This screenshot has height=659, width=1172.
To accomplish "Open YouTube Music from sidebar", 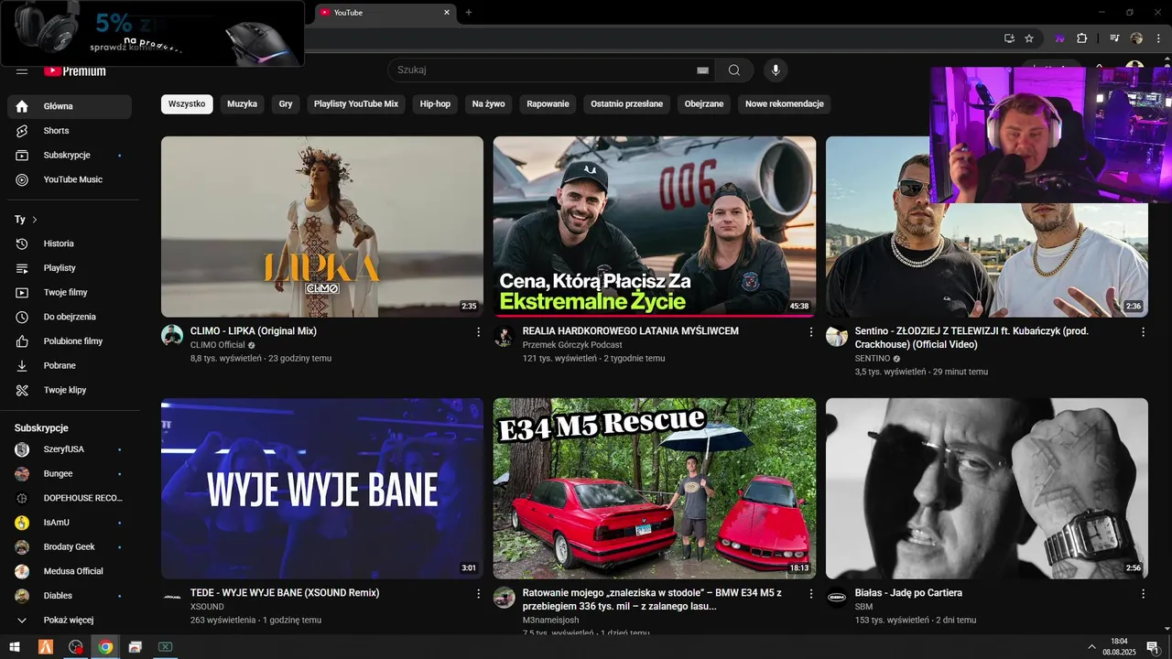I will [x=70, y=179].
